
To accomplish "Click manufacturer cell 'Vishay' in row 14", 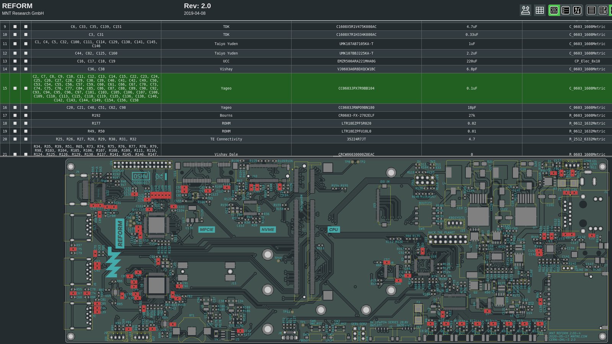I will [226, 69].
